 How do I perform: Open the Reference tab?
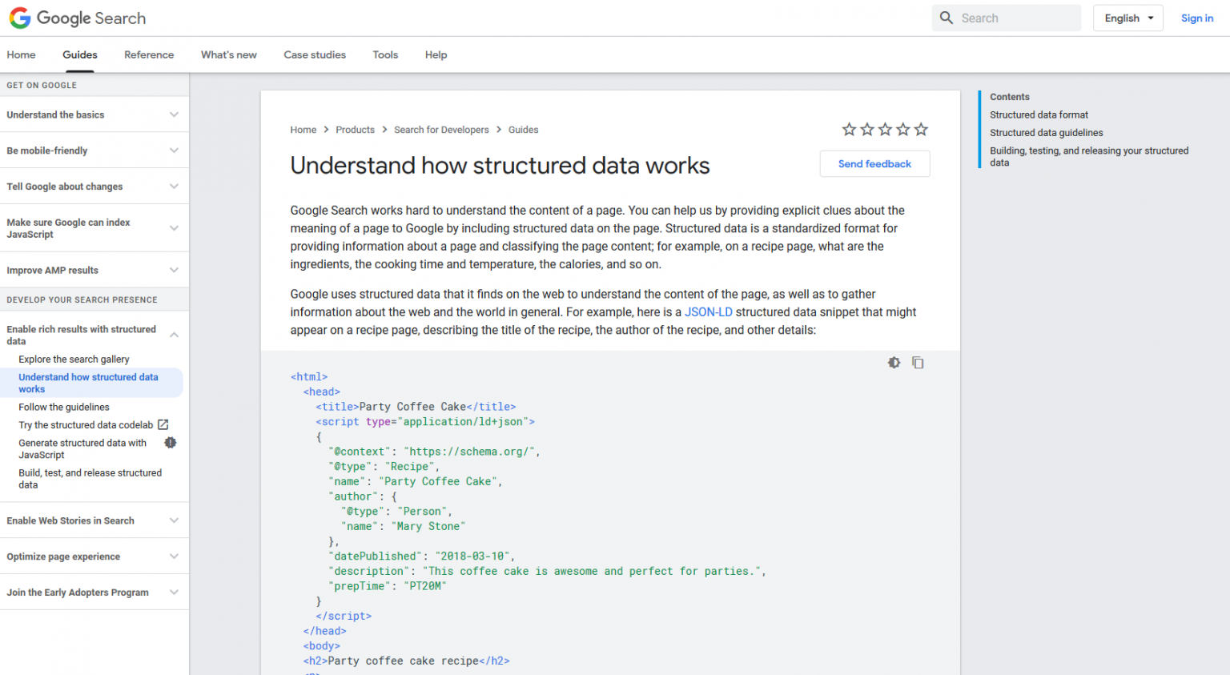pyautogui.click(x=149, y=54)
